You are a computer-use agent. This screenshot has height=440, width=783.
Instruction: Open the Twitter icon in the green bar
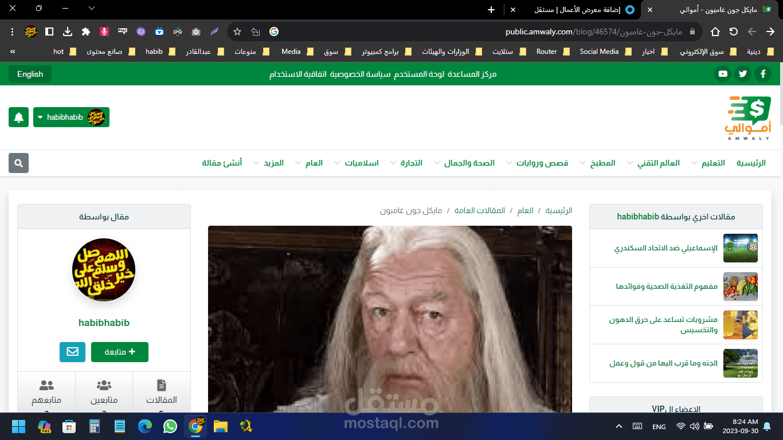[743, 74]
